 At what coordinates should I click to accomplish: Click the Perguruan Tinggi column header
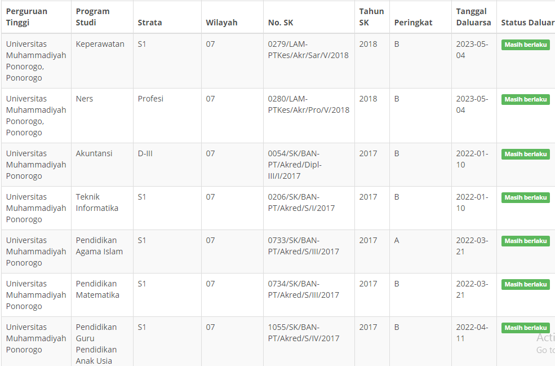[27, 17]
